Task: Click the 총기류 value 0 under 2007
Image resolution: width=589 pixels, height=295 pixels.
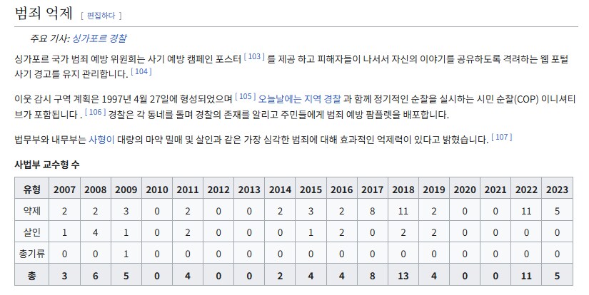Action: (x=64, y=254)
